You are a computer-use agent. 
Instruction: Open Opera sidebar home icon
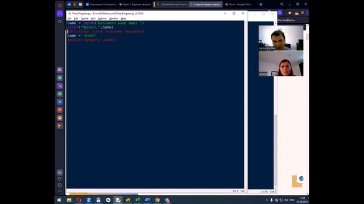(x=60, y=14)
